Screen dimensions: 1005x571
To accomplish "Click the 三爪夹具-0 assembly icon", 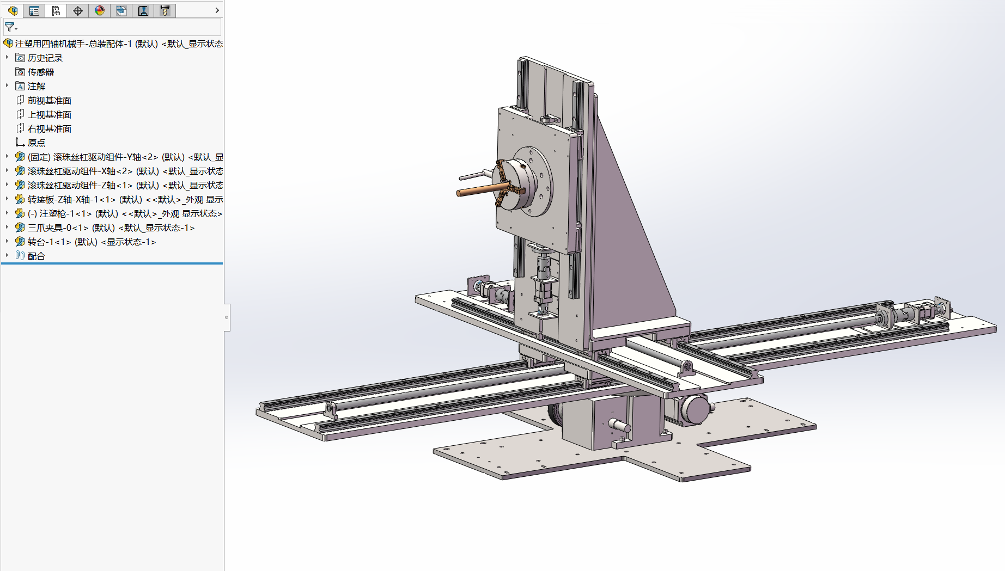I will [20, 228].
